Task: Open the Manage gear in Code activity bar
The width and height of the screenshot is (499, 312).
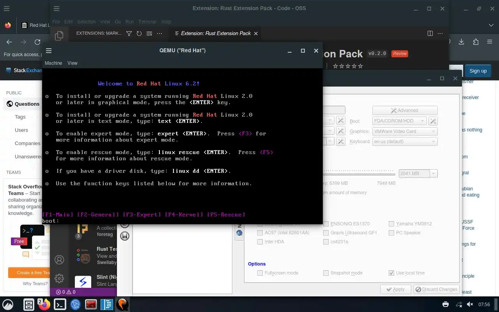Action: 59,278
